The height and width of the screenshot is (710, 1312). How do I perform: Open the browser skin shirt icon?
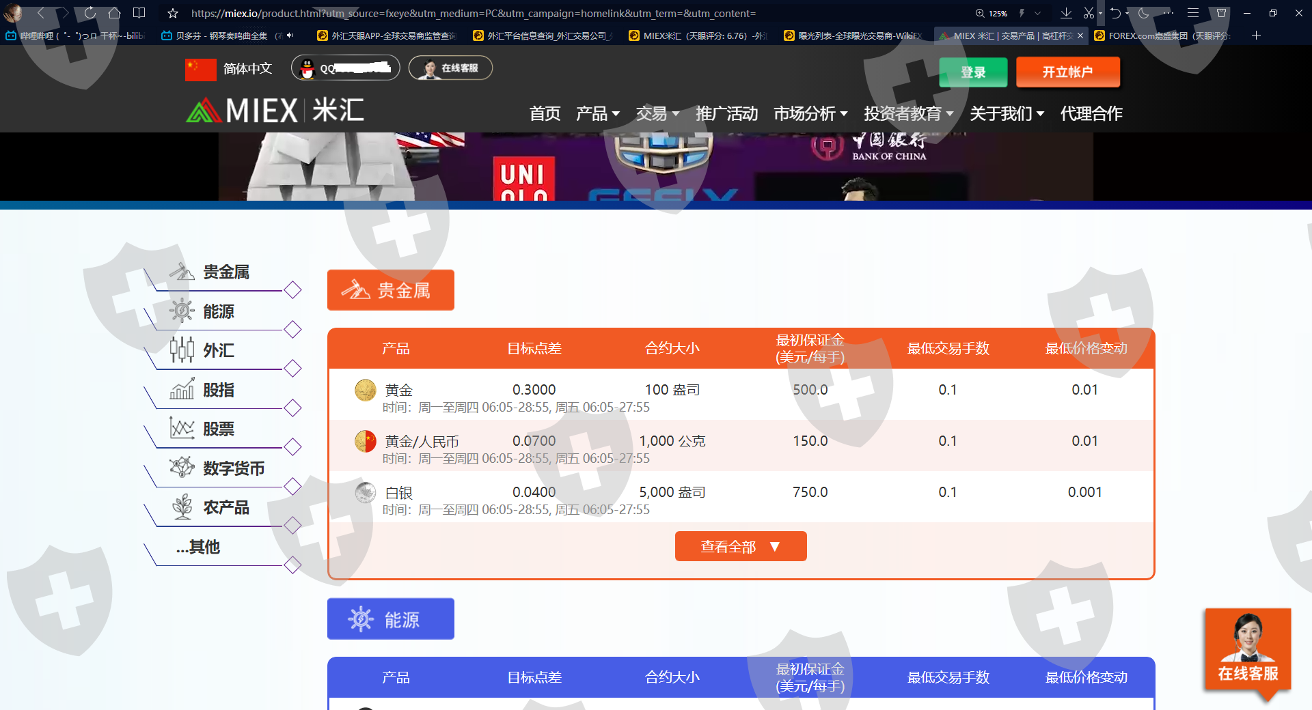click(x=1221, y=13)
